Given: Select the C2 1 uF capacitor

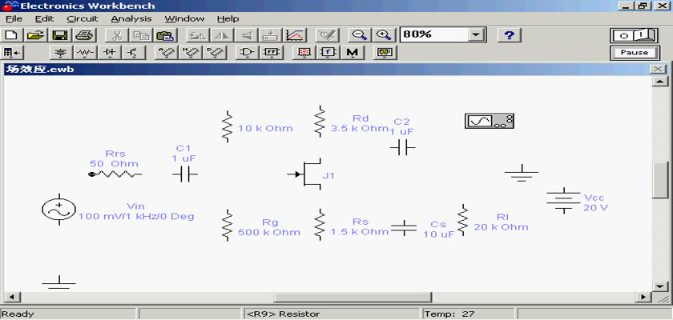Looking at the screenshot, I should (402, 148).
